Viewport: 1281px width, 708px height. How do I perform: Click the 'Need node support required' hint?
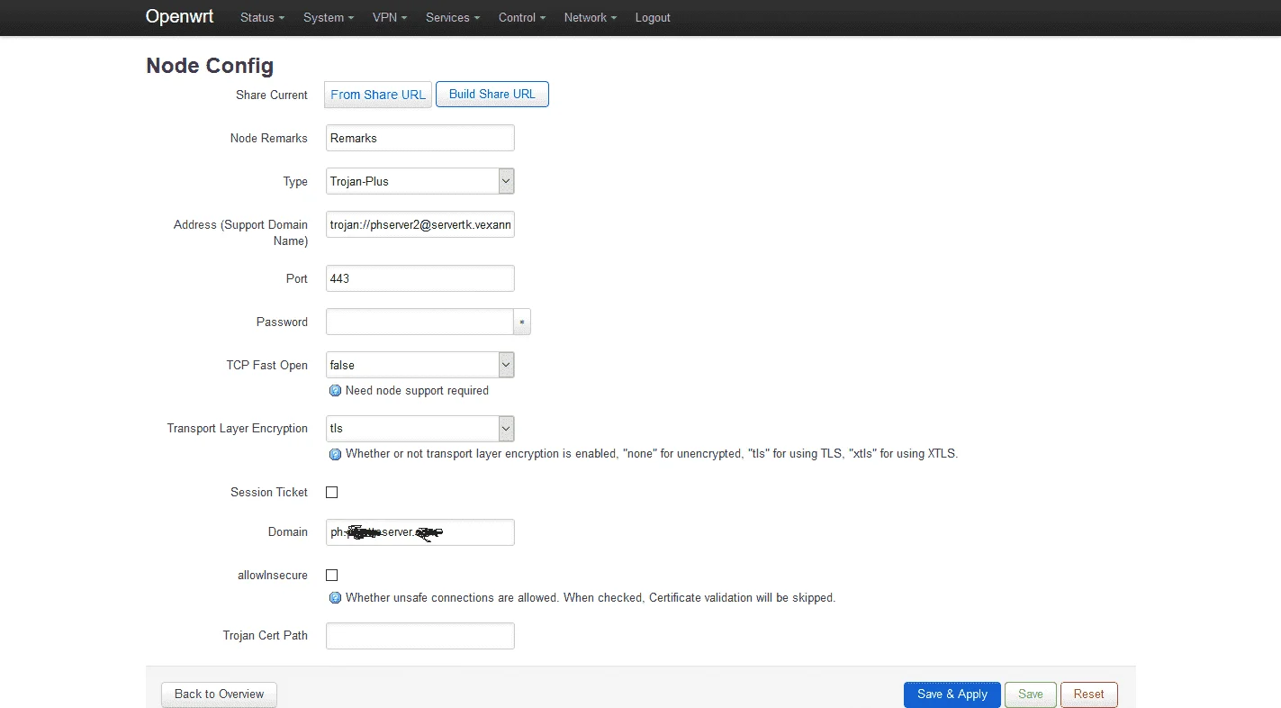click(417, 391)
